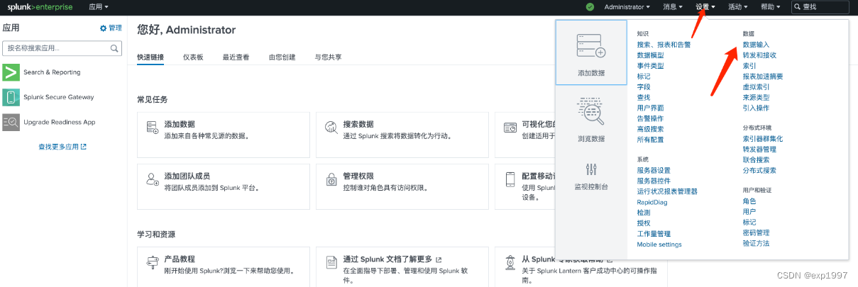This screenshot has width=858, height=287.
Task: Open 转发器管理 settings link
Action: click(x=759, y=150)
